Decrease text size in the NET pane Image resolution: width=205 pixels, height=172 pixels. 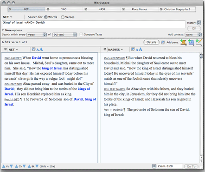click(38, 50)
